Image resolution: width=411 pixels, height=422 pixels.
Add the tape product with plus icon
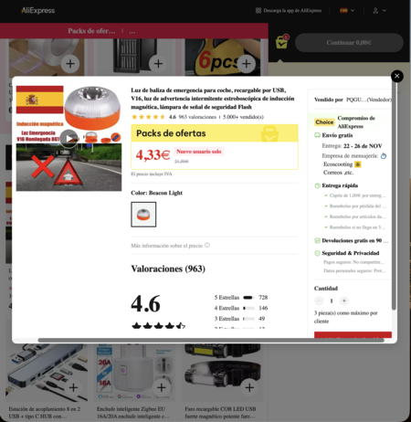[x=70, y=64]
